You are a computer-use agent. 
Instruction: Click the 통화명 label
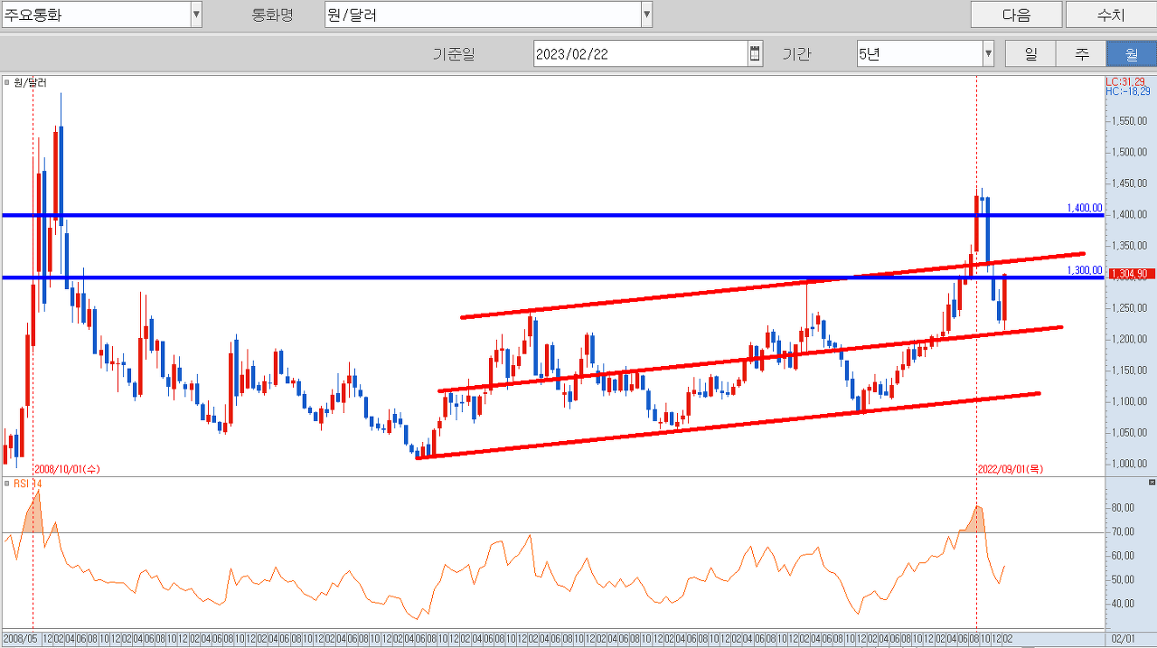point(272,14)
